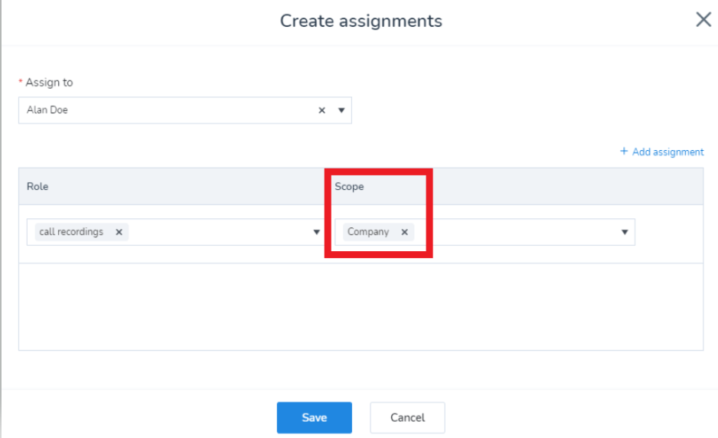
Task: Save the assignment
Action: click(x=314, y=417)
